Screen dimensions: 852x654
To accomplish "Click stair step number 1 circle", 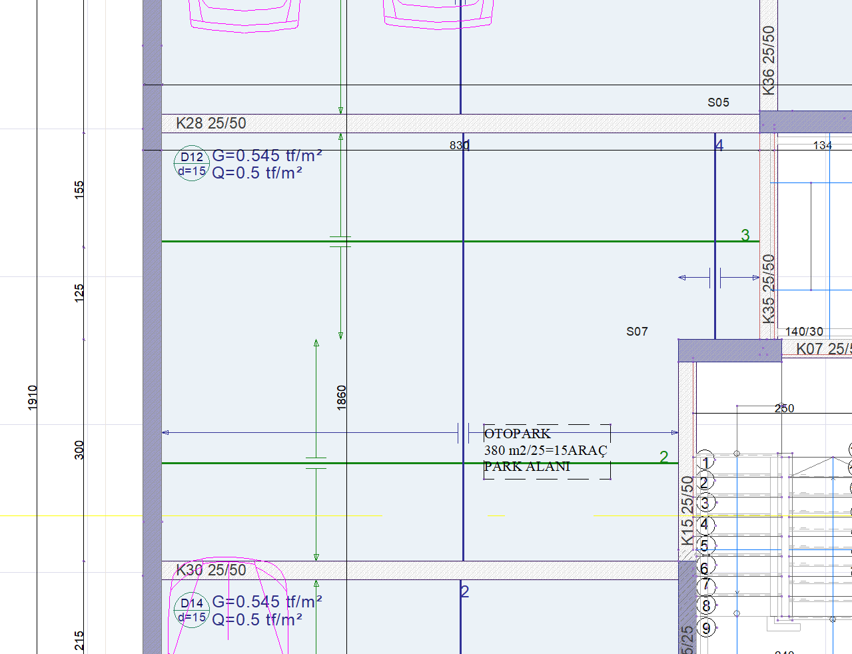I will [705, 461].
